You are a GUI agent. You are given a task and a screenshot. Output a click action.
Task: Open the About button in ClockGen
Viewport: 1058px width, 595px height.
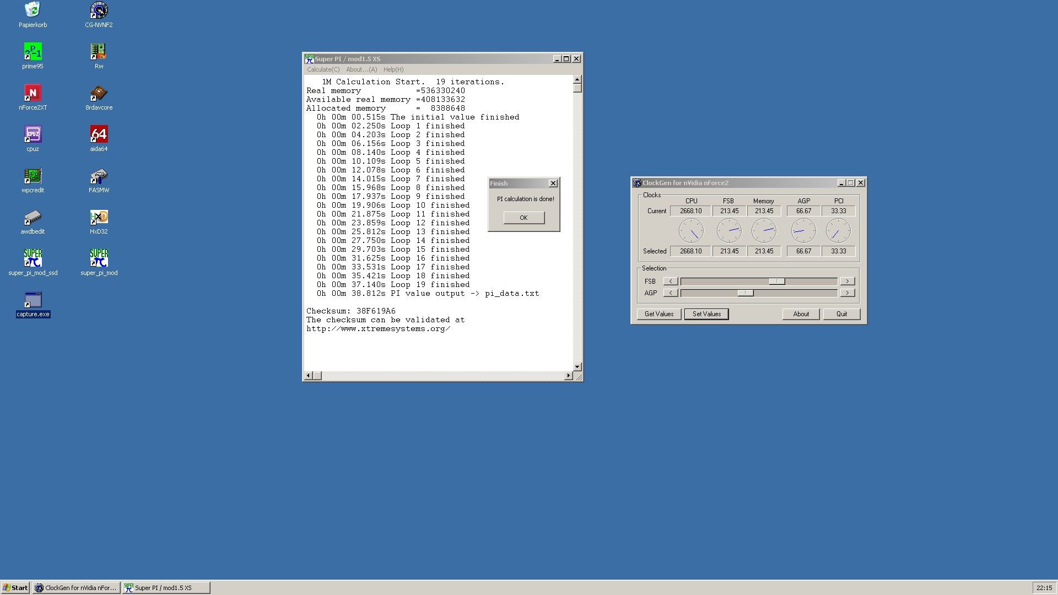(x=801, y=314)
